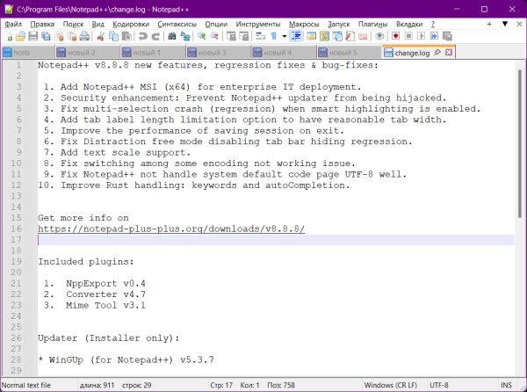Stop macro recording square button
Viewport: 527px width, 392px height.
[408, 36]
